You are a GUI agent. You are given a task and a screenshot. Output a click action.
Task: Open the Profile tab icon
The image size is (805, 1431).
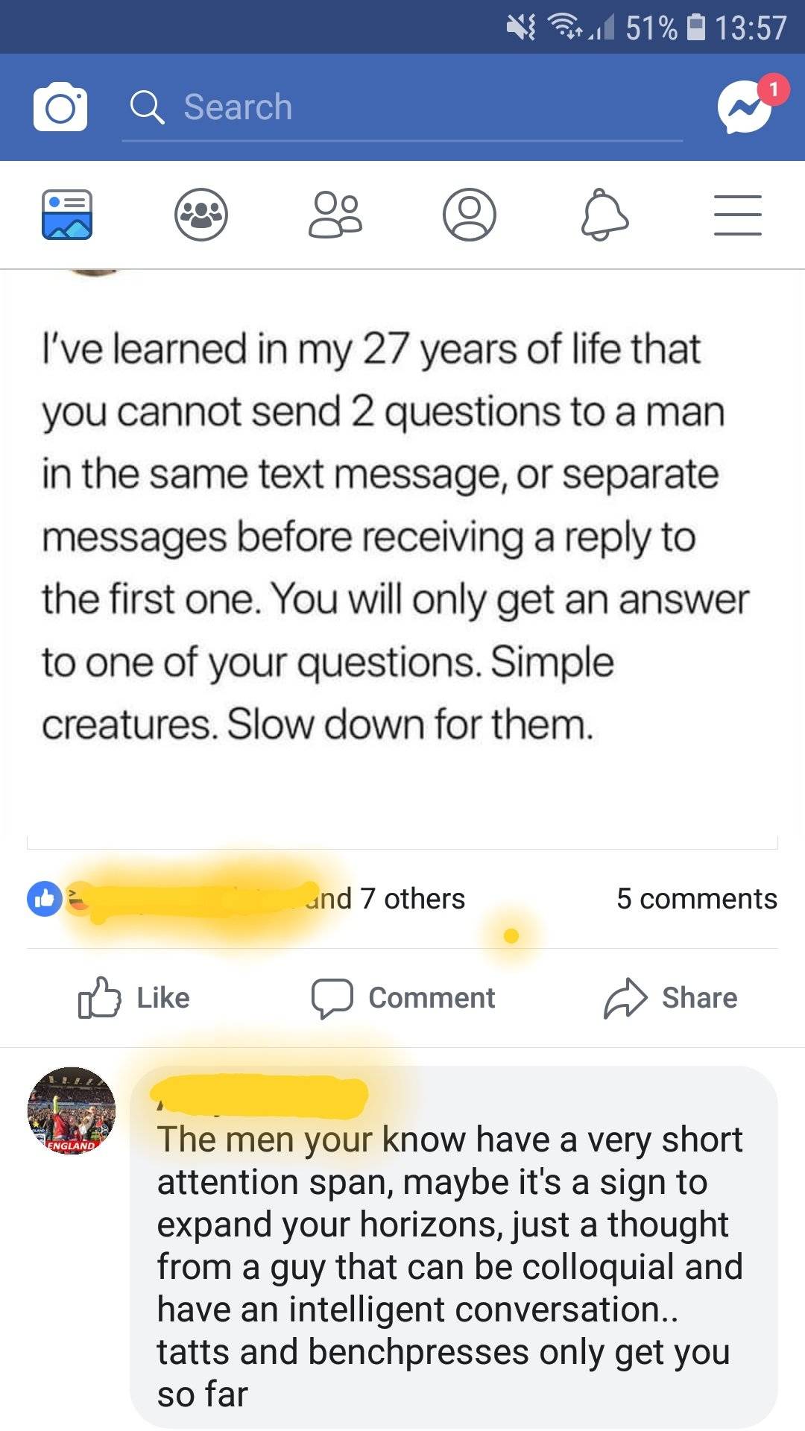point(470,215)
